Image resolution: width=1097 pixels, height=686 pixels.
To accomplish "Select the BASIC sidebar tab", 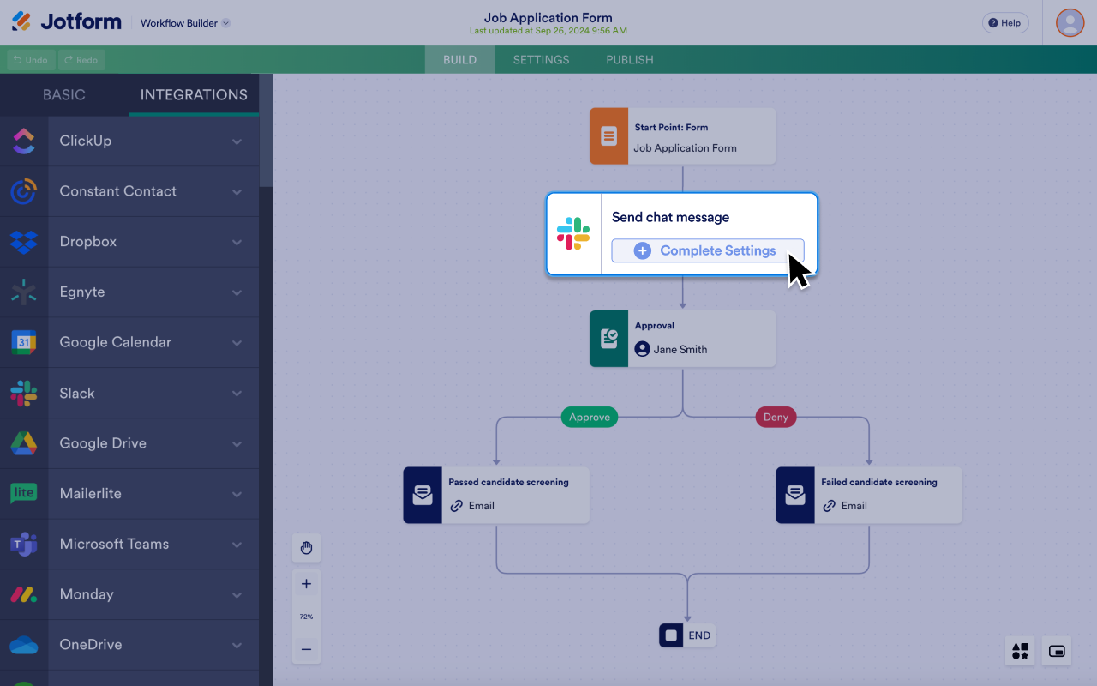I will [x=64, y=95].
